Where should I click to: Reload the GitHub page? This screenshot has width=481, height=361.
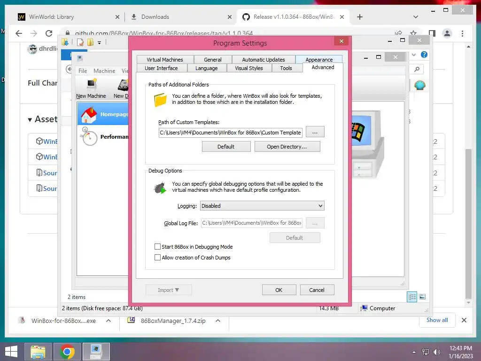coord(49,33)
